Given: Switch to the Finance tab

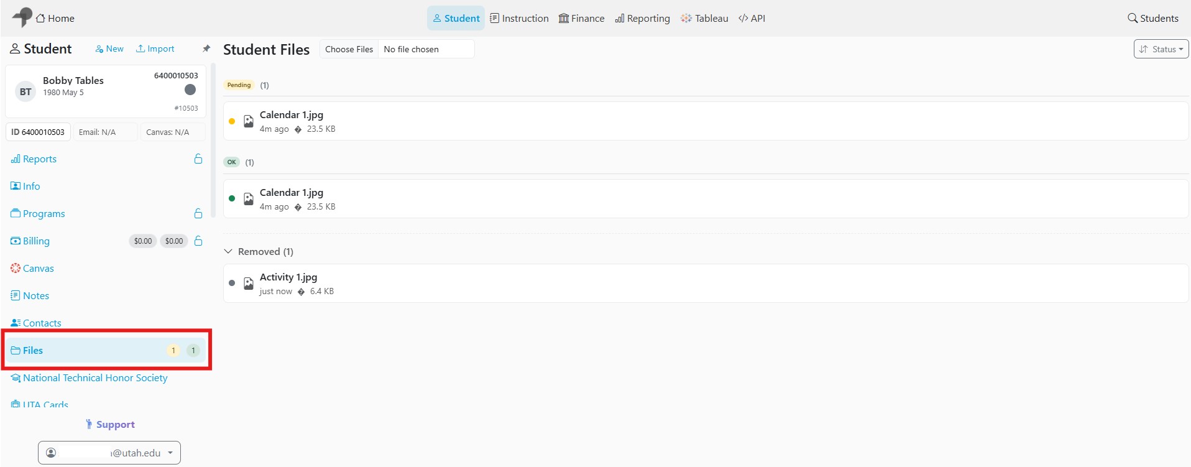Looking at the screenshot, I should click(581, 18).
